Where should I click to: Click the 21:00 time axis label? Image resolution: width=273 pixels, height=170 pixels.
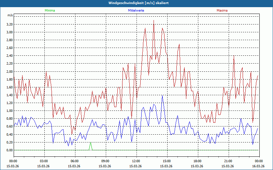(x=229, y=161)
